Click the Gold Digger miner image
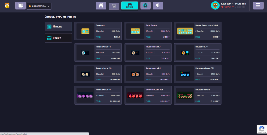267x135 pixels. pyautogui.click(x=135, y=31)
